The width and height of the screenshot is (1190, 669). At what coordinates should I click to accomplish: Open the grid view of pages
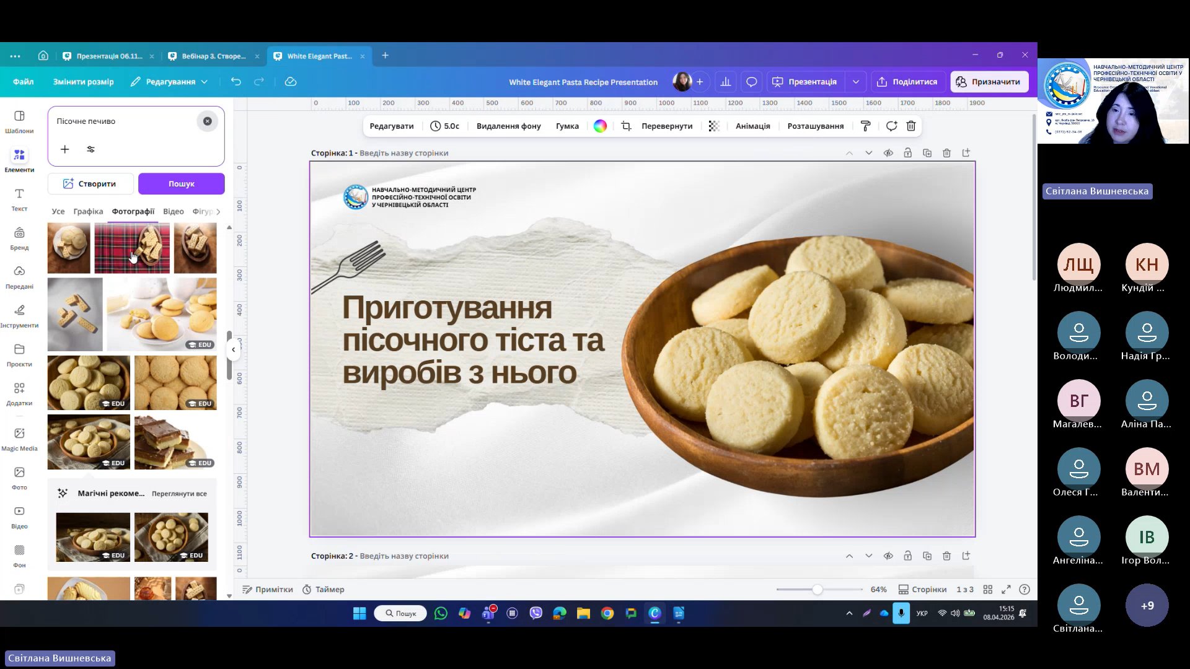point(988,589)
